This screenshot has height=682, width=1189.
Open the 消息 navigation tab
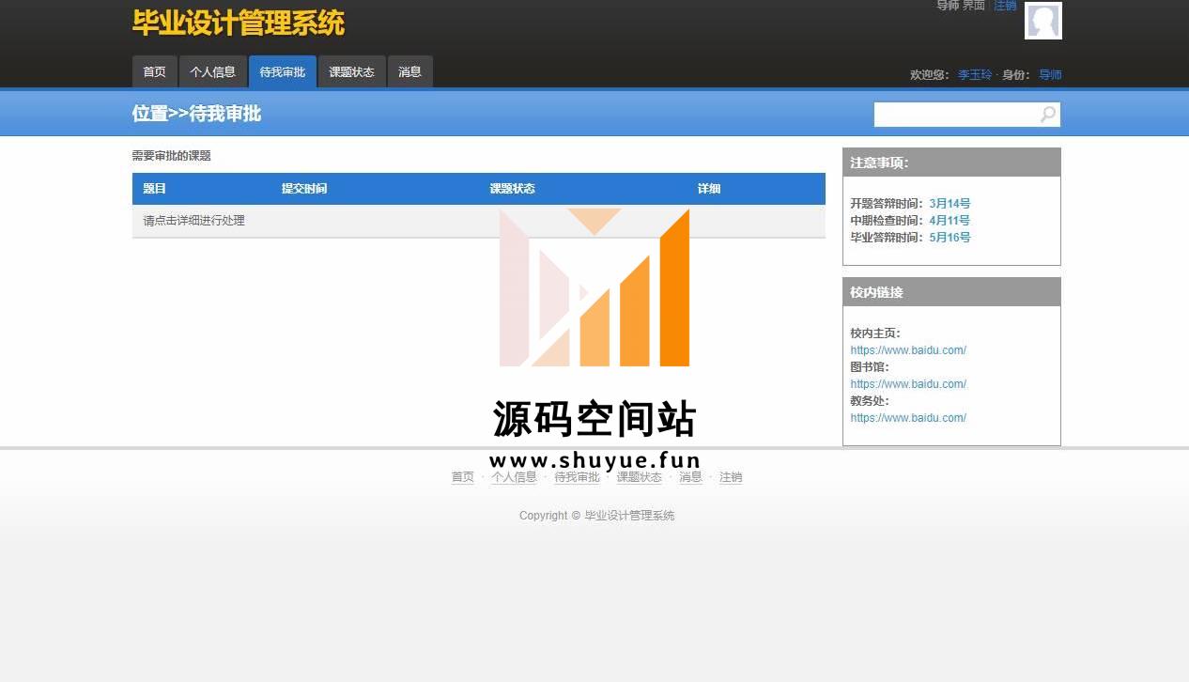point(410,71)
